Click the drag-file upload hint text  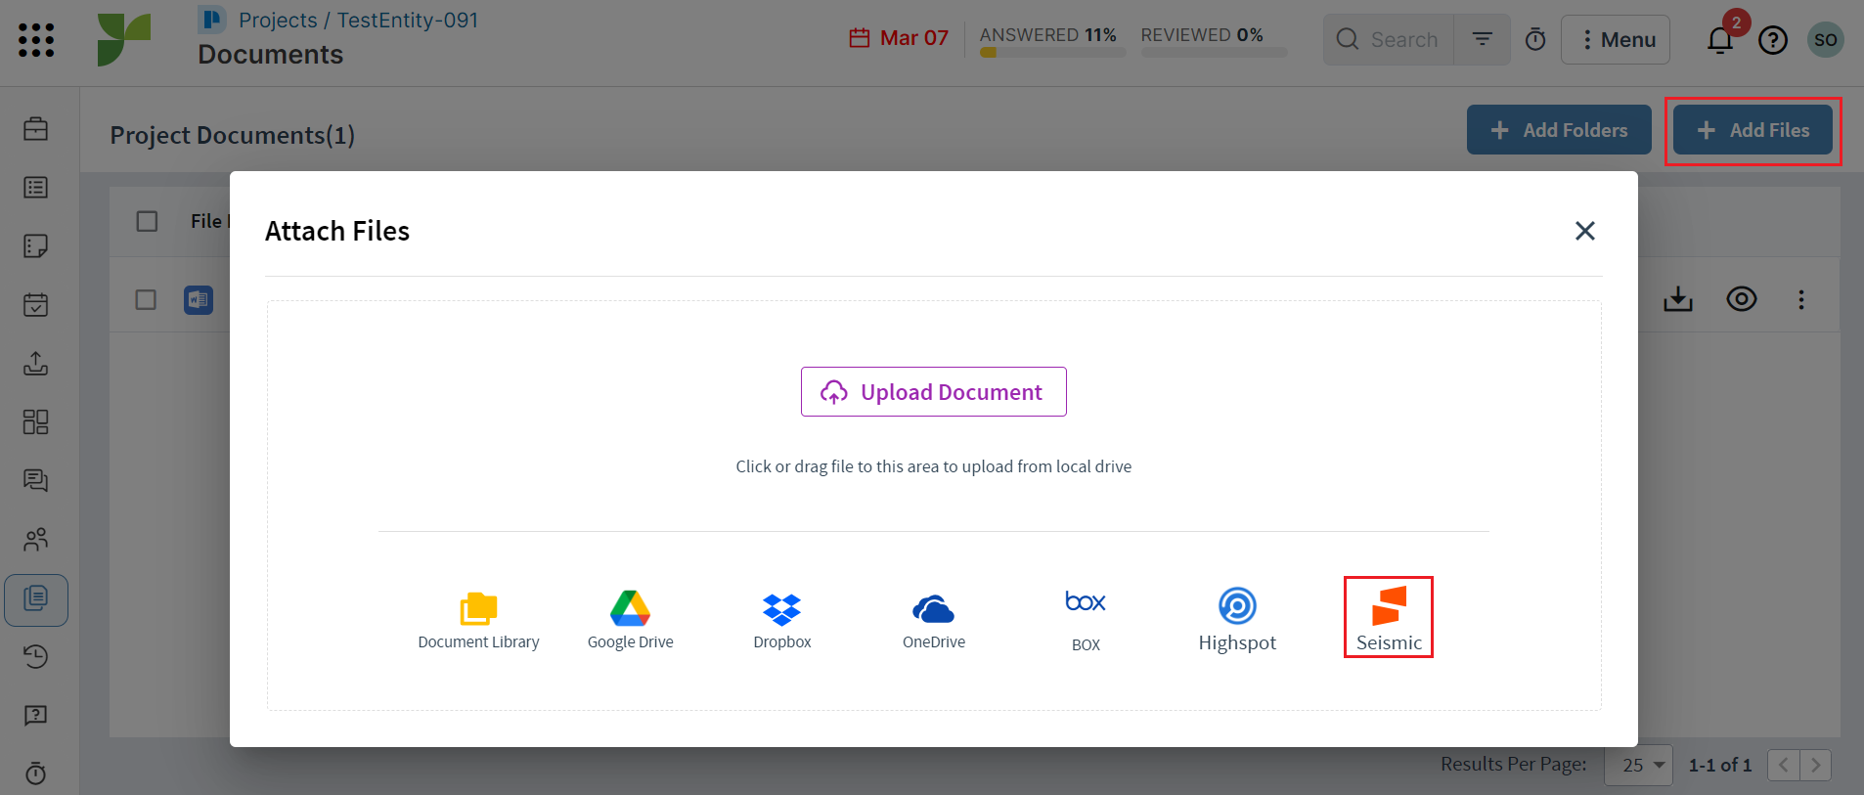coord(934,466)
